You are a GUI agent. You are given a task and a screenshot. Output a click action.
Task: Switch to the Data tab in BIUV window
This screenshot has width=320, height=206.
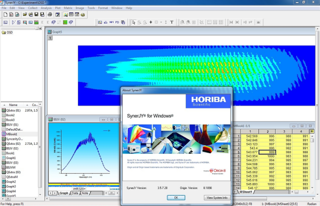74,193
